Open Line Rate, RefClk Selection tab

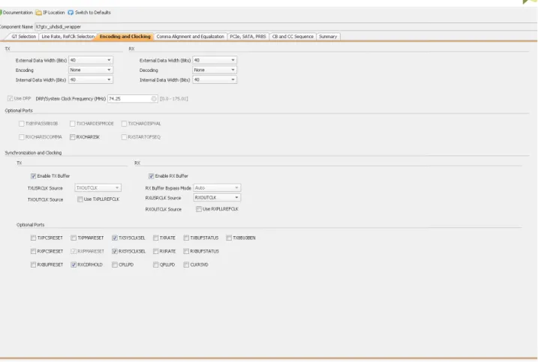(x=68, y=37)
